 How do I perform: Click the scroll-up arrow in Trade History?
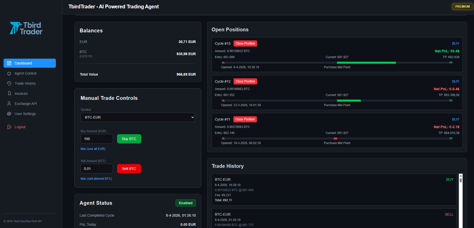tap(461, 176)
